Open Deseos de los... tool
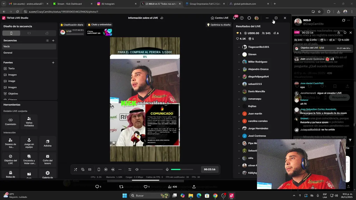This screenshot has height=200, width=356. pyautogui.click(x=11, y=143)
